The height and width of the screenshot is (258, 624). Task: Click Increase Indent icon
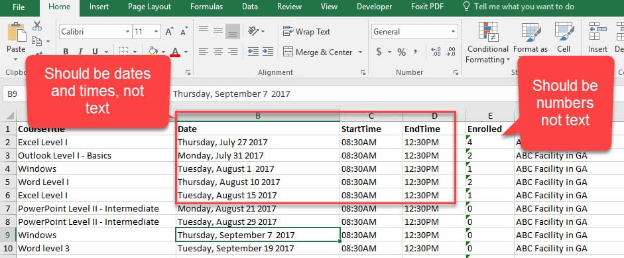(268, 51)
